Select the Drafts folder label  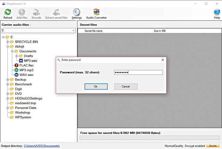pos(28,56)
